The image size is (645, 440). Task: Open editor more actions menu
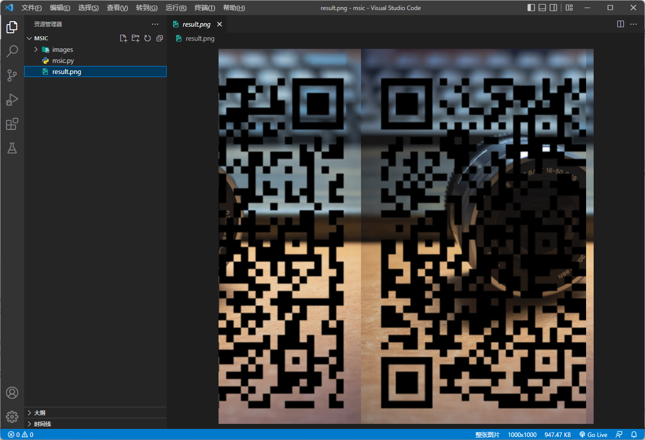pyautogui.click(x=633, y=24)
